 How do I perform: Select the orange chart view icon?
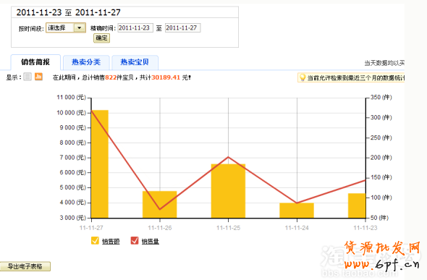coord(38,77)
